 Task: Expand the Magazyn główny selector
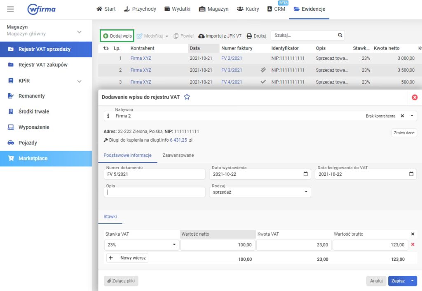click(x=80, y=32)
